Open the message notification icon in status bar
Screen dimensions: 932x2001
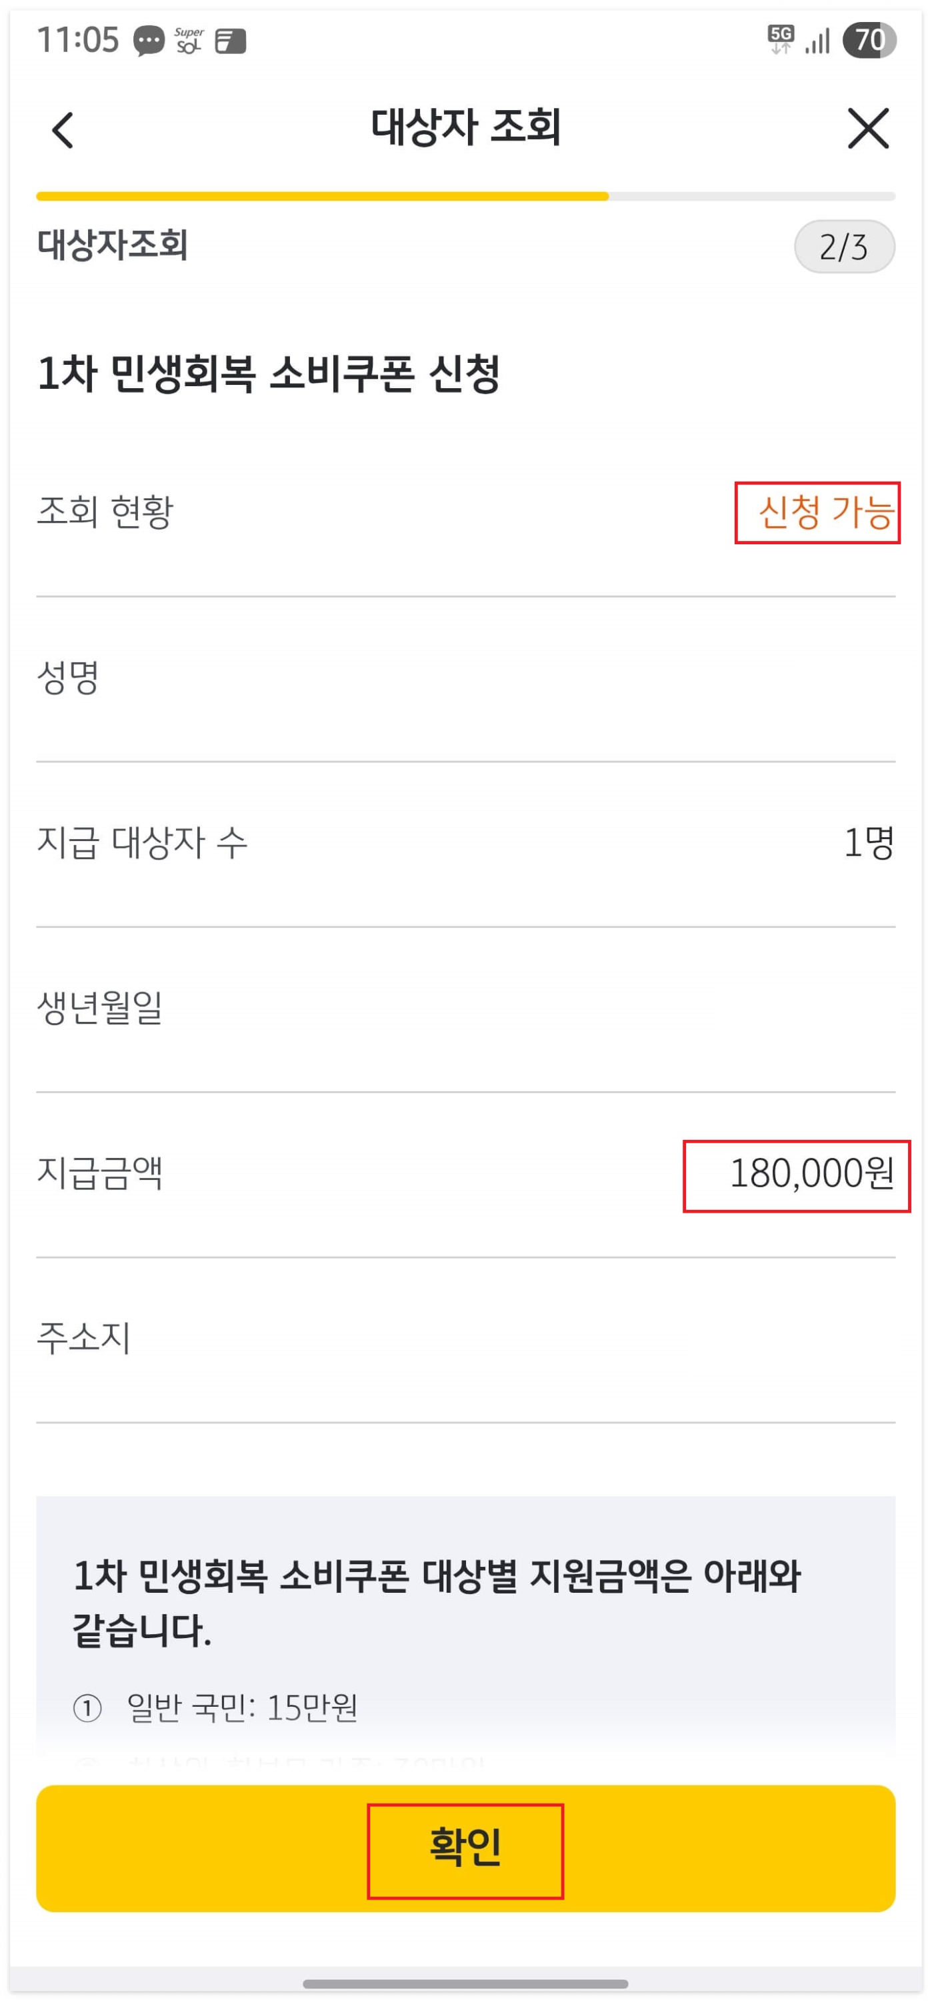[150, 41]
